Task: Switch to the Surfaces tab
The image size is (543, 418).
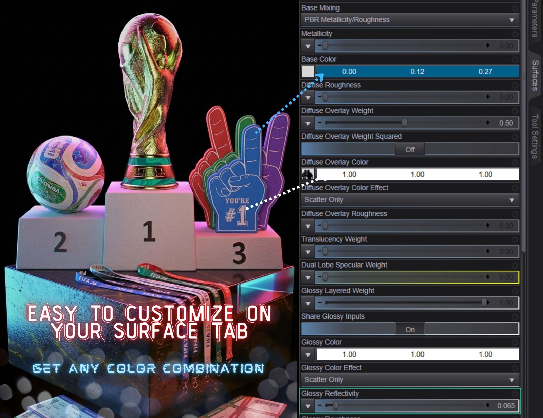Action: point(535,75)
